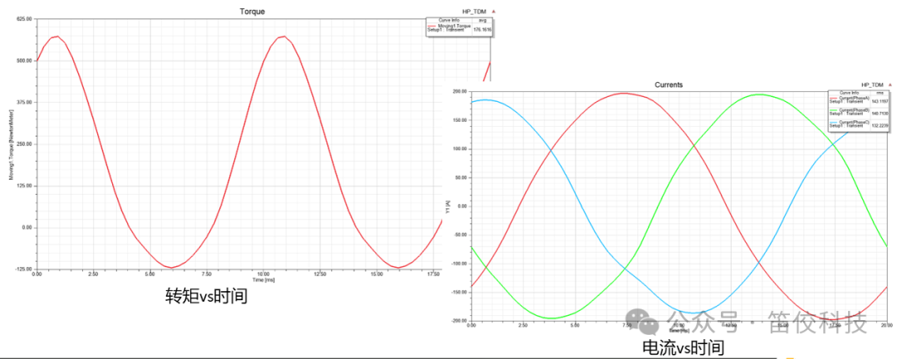
Task: Click the blue PhaseC legend line swatch
Action: pyautogui.click(x=835, y=122)
